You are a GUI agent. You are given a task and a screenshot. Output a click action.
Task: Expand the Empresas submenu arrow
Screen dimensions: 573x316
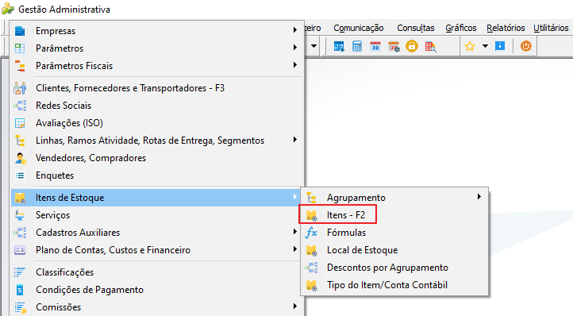coord(295,30)
